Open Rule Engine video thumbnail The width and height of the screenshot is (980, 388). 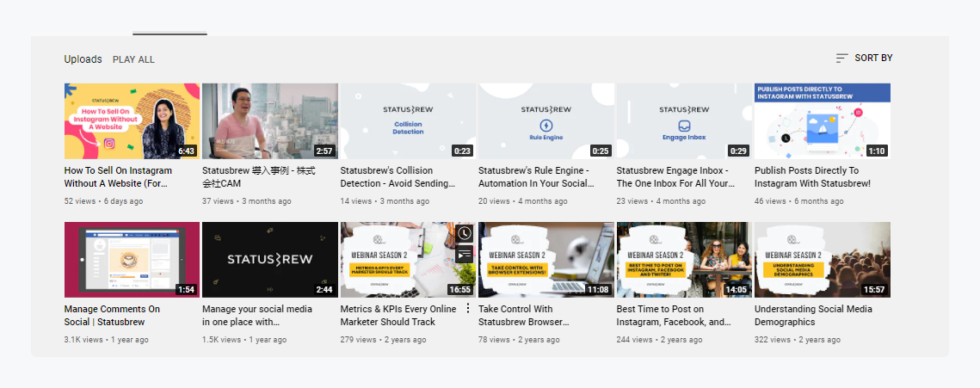point(546,121)
